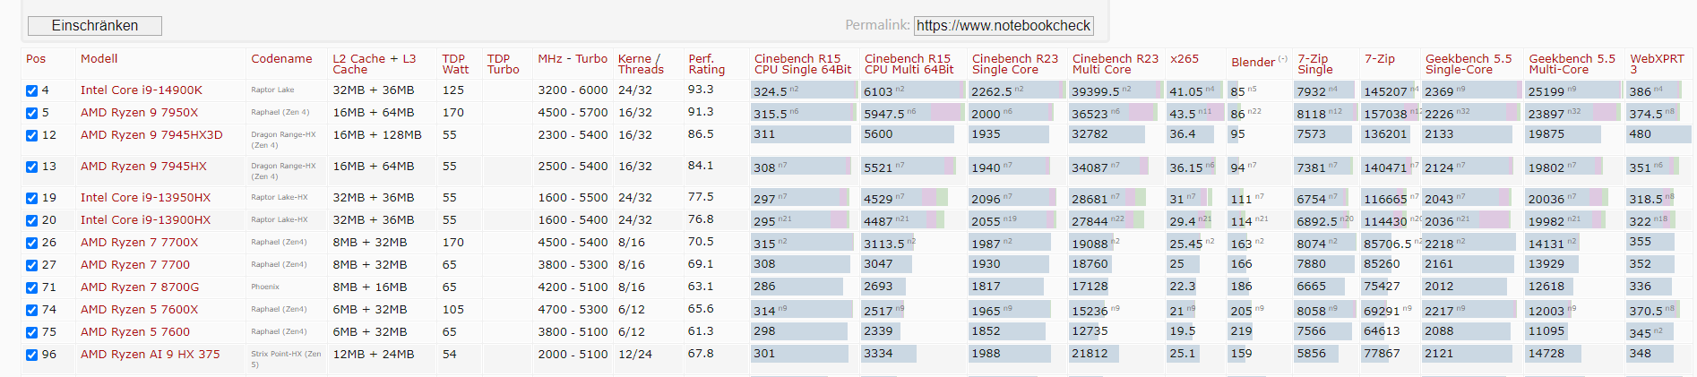Open the AMD Ryzen 7 7700 link
1697x377 pixels.
pos(135,264)
